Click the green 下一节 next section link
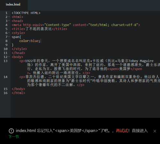Screen dimensions: 160x144 pyautogui.click(x=14, y=137)
